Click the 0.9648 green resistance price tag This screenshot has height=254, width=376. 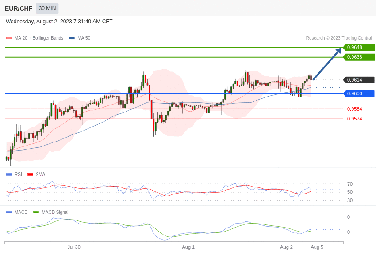coord(358,47)
